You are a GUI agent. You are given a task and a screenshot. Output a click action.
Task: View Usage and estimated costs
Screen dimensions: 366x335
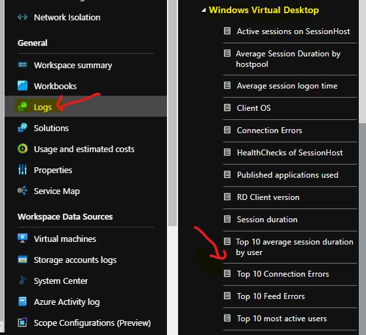[85, 149]
